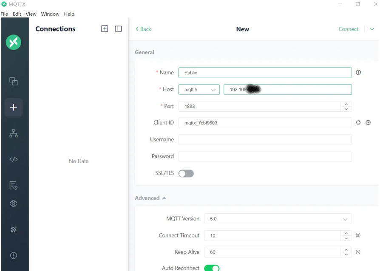This screenshot has height=271, width=380.
Task: Click the Connections panel title
Action: tap(55, 29)
